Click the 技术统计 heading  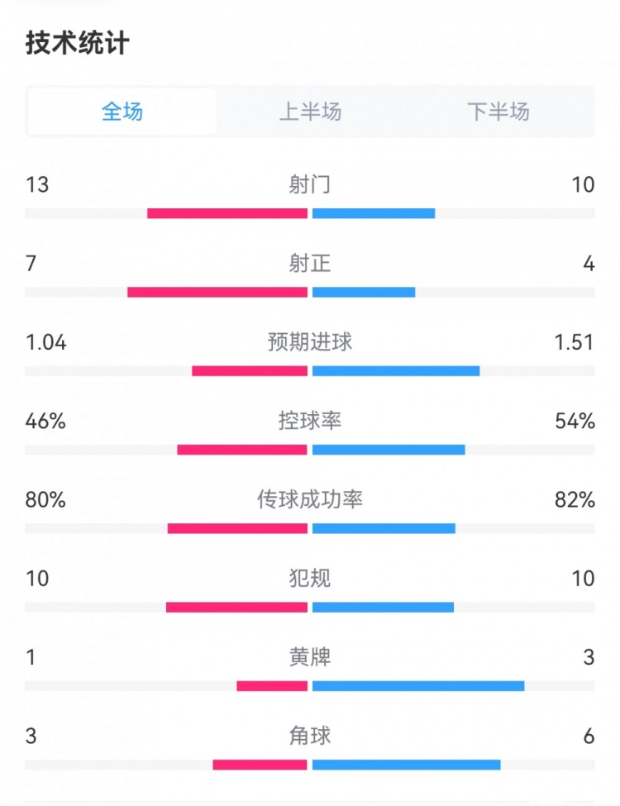click(78, 44)
